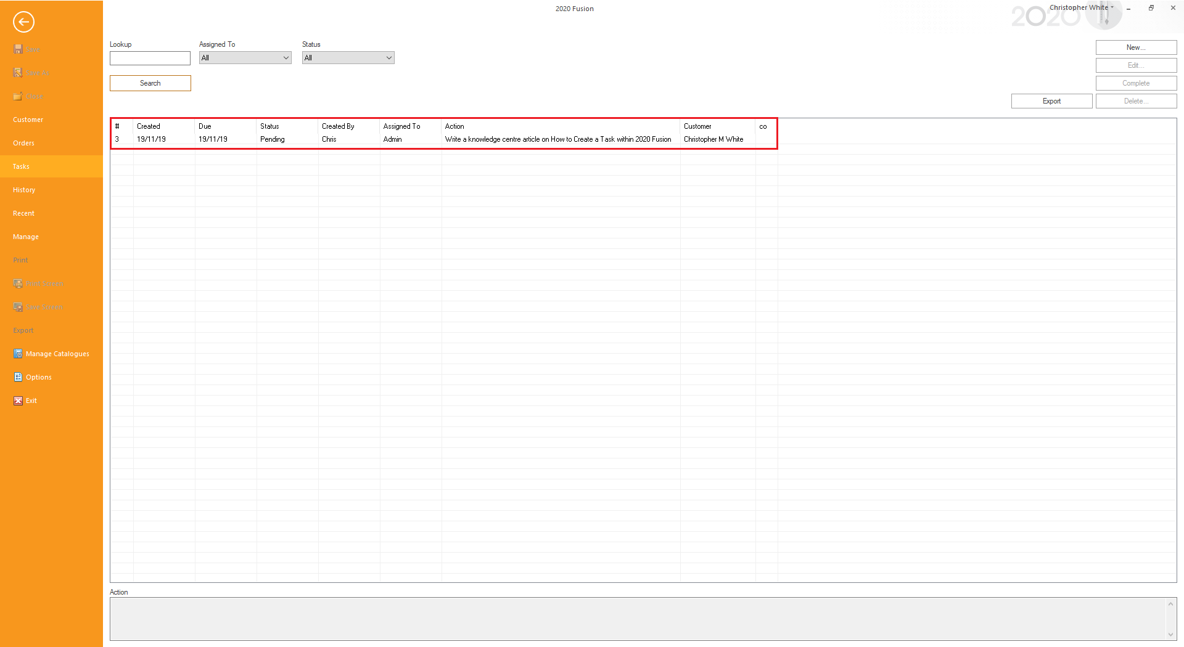This screenshot has height=647, width=1184.
Task: Click the Due column header
Action: tap(226, 126)
